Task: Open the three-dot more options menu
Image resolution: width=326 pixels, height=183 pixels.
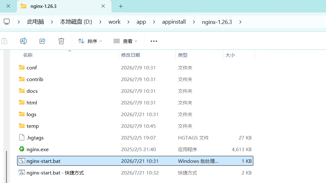Action: coord(154,41)
